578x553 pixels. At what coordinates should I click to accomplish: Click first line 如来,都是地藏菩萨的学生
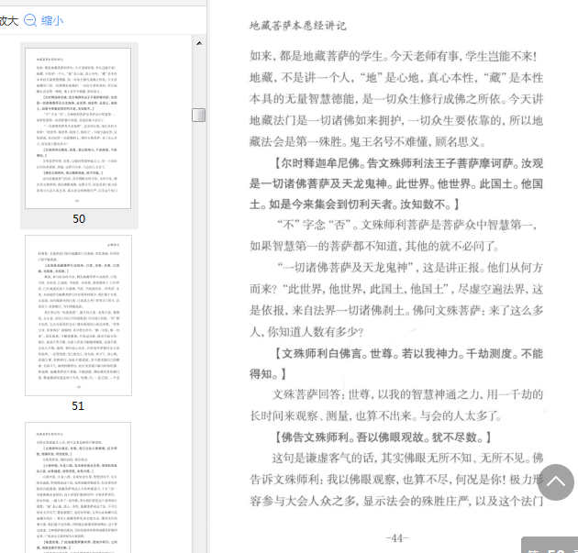[x=394, y=56]
